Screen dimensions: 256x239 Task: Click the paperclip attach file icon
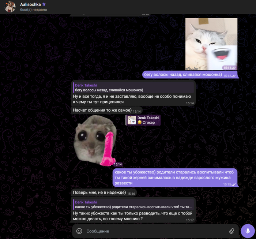[x=231, y=231]
